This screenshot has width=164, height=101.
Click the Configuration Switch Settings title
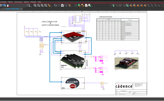coord(106,17)
